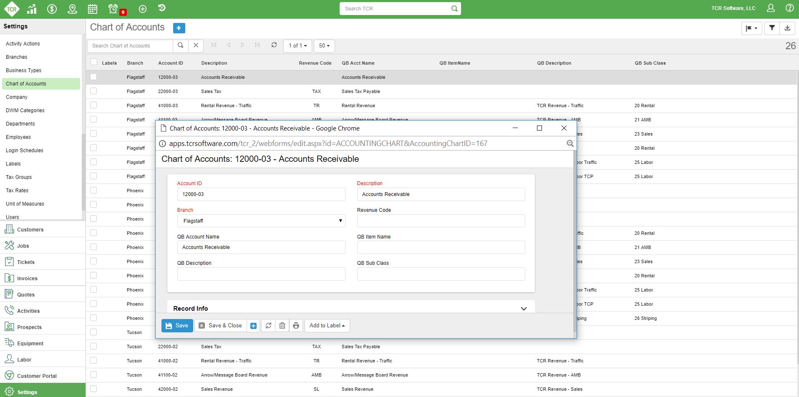Click the QB Item Name input field
Screen dimensions: 799x397
coord(441,247)
